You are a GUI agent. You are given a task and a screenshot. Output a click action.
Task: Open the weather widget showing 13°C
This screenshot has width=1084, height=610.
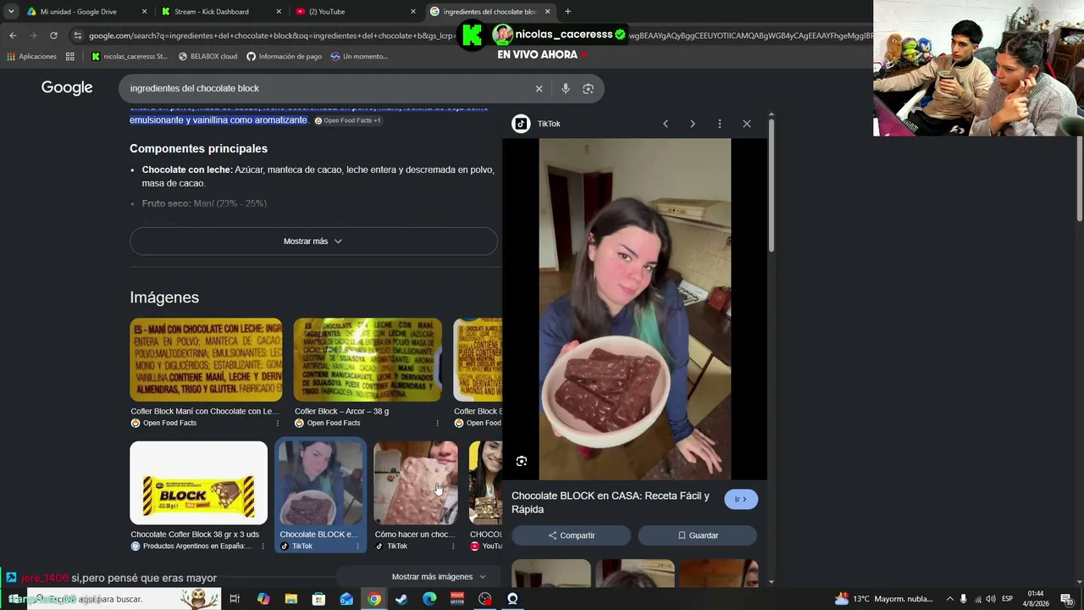click(x=884, y=599)
